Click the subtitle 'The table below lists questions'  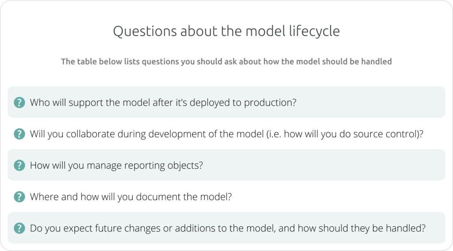click(226, 62)
